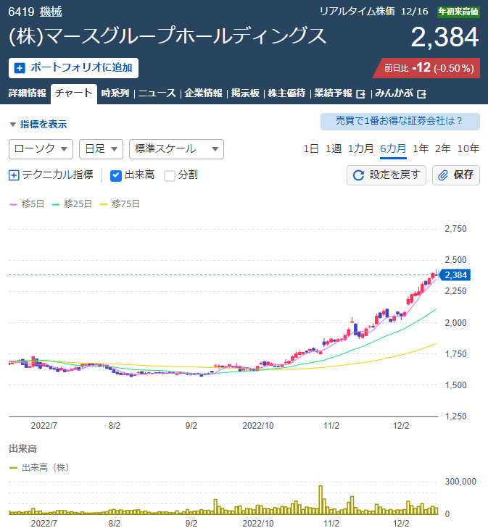Image resolution: width=488 pixels, height=528 pixels.
Task: Uncheck the 出来高 checkbox
Action: (116, 175)
